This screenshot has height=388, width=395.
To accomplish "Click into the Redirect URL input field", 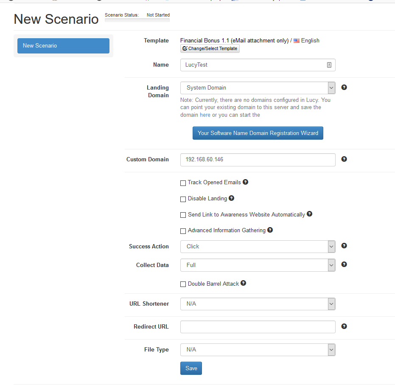I will [x=258, y=327].
